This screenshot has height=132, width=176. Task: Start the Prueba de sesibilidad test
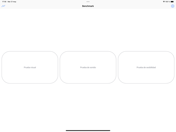click(x=146, y=67)
